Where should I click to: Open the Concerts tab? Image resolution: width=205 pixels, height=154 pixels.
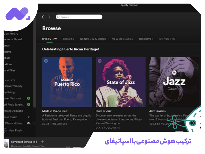click(x=167, y=39)
